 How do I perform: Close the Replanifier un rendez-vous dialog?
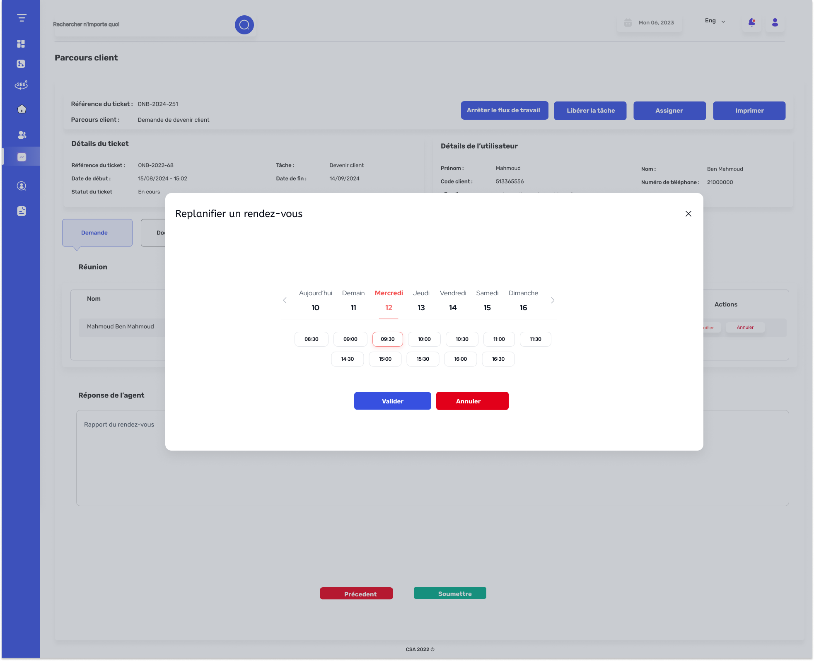688,214
